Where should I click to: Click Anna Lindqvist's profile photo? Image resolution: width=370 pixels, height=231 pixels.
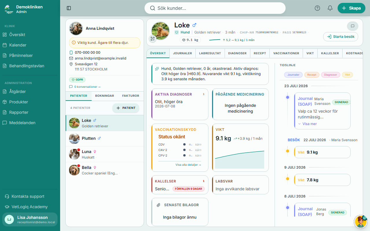pyautogui.click(x=76, y=29)
